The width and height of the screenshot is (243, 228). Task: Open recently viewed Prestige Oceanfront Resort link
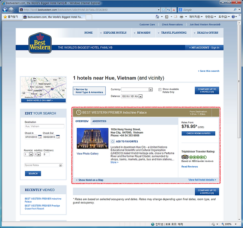pyautogui.click(x=42, y=207)
